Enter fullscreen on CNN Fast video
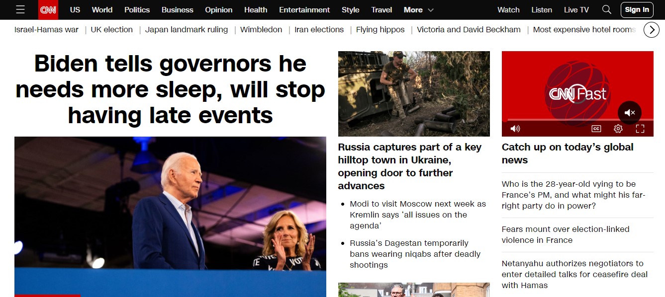Image resolution: width=665 pixels, height=297 pixels. [x=640, y=129]
